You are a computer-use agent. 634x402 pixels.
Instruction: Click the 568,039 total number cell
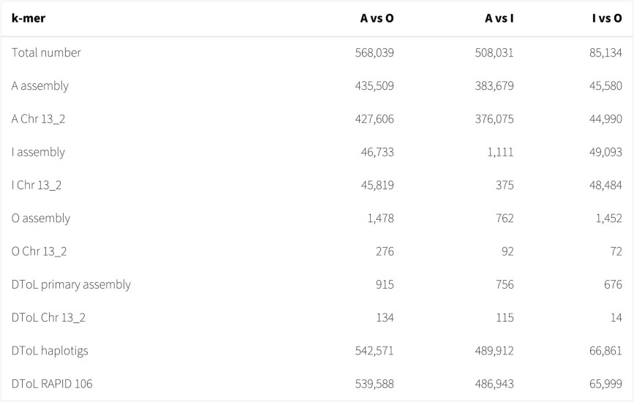[x=372, y=53]
